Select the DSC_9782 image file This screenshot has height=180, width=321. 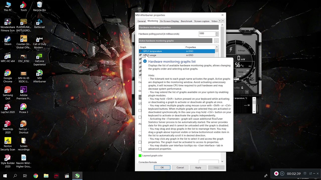click(x=24, y=58)
